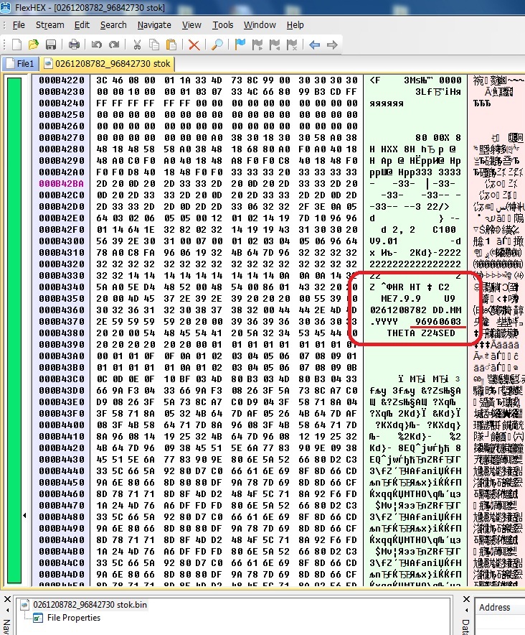Click address 000B4360 row
This screenshot has height=635, width=525.
tap(62, 310)
